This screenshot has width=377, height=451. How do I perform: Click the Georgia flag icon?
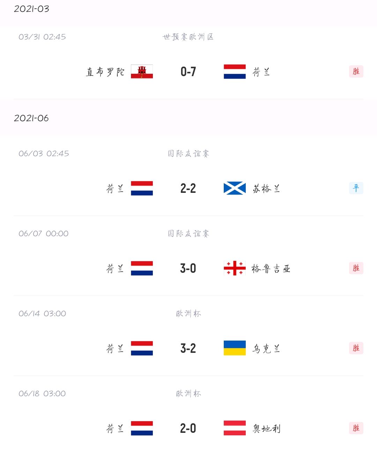point(235,268)
